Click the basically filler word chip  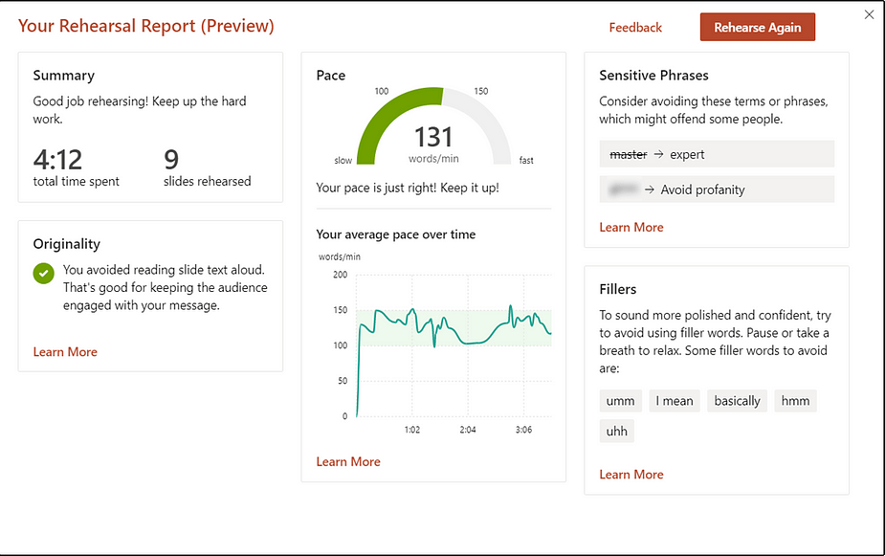pos(737,401)
